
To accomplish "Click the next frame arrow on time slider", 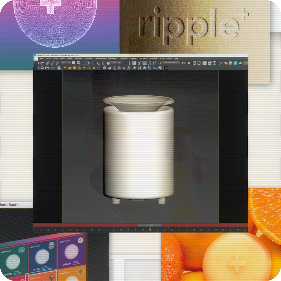I will pos(160,225).
